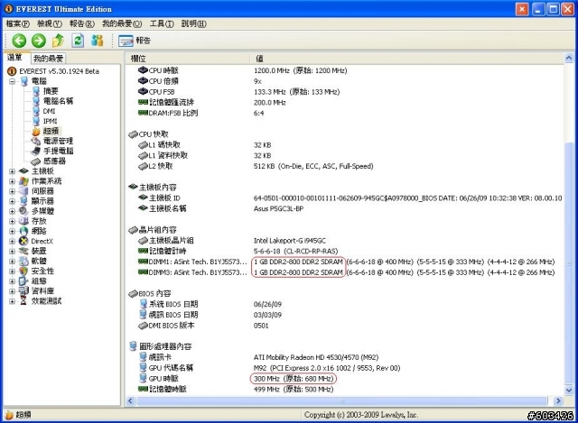Select the 超頻 overclock tree item
Viewport: 578px width, 423px height.
tap(51, 131)
